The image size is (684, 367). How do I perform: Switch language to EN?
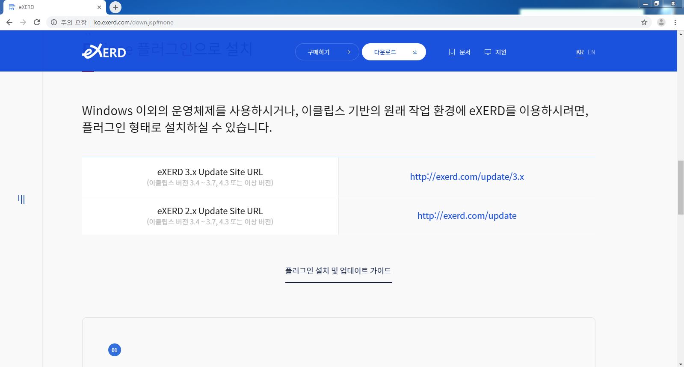[592, 52]
